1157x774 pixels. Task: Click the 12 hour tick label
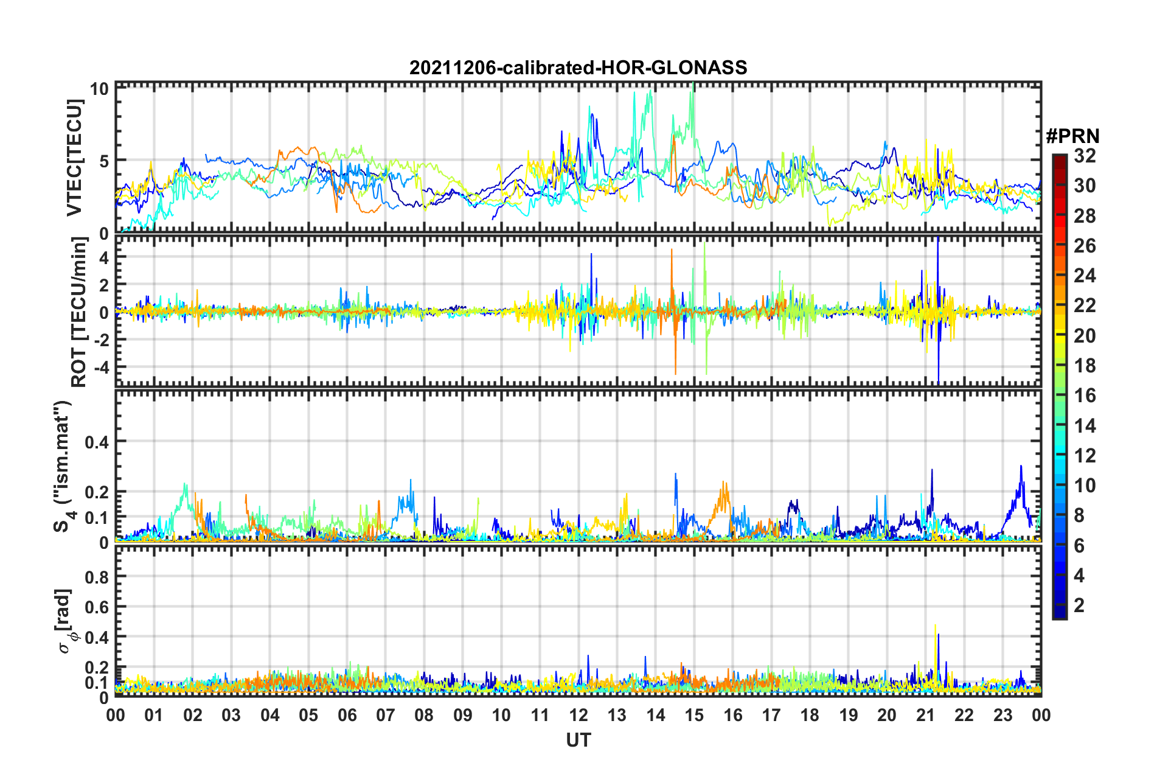pyautogui.click(x=578, y=715)
